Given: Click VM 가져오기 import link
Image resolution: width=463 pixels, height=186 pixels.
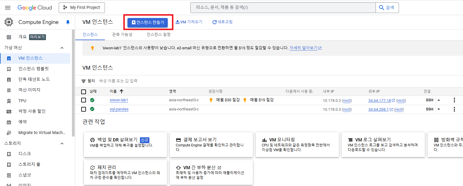Looking at the screenshot, I should coord(189,22).
